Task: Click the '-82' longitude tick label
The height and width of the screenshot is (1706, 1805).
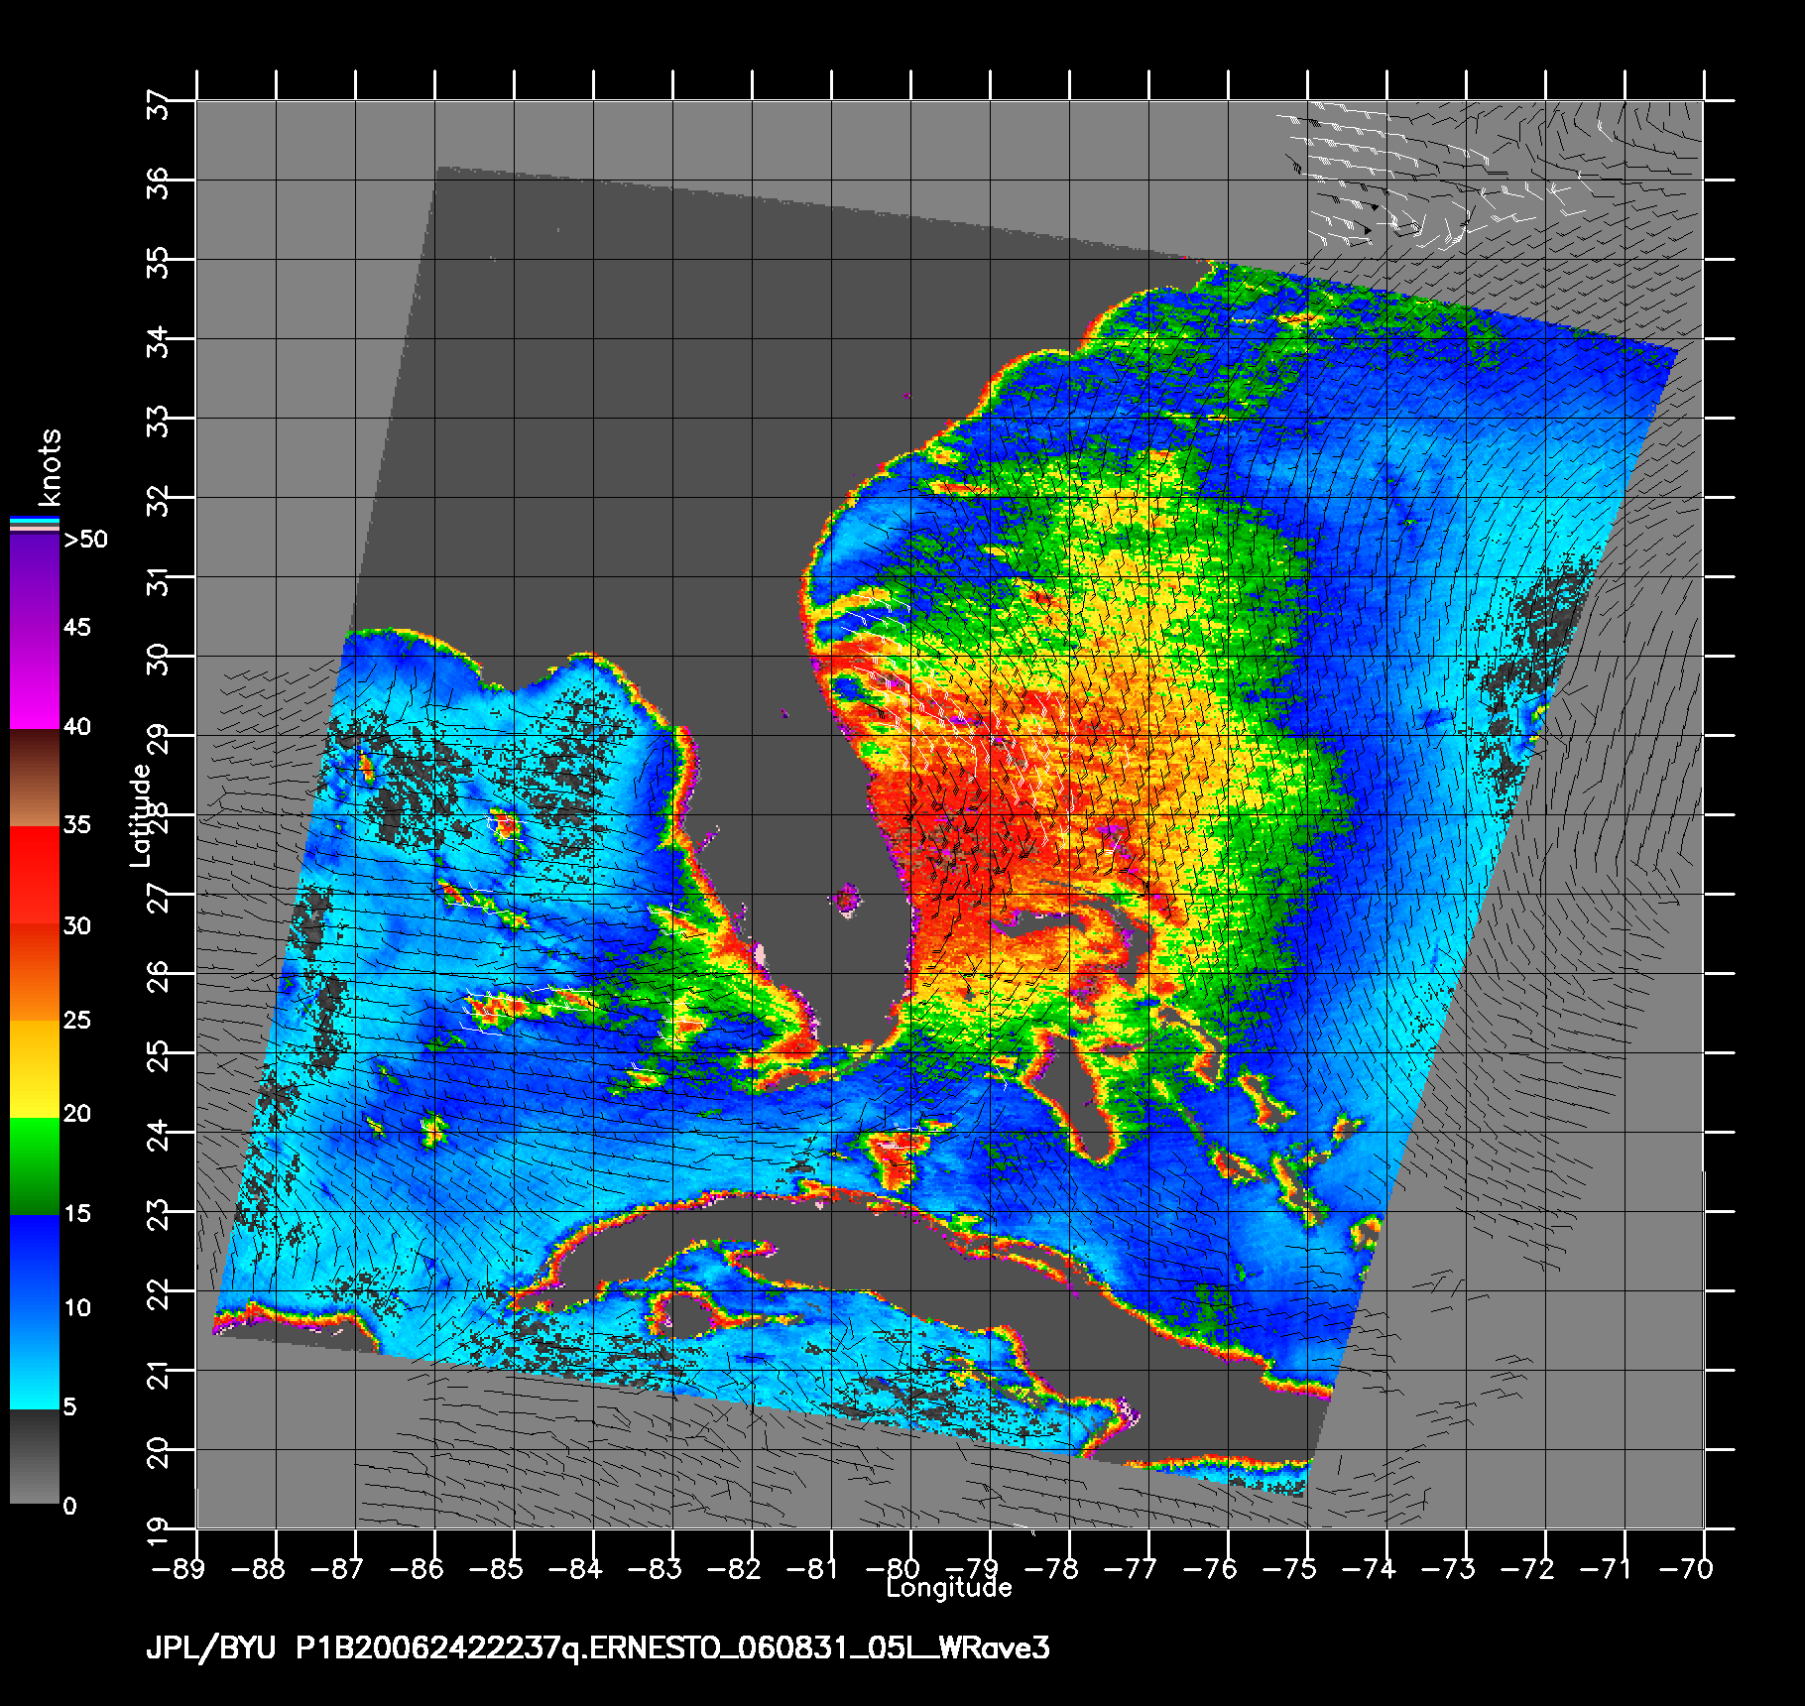Action: point(732,1568)
